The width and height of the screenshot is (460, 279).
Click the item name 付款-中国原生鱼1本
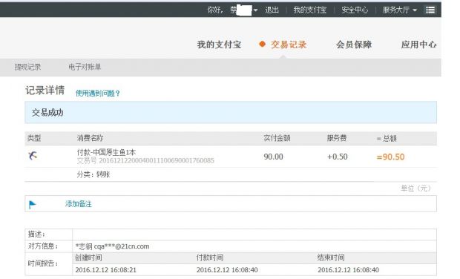coord(106,152)
